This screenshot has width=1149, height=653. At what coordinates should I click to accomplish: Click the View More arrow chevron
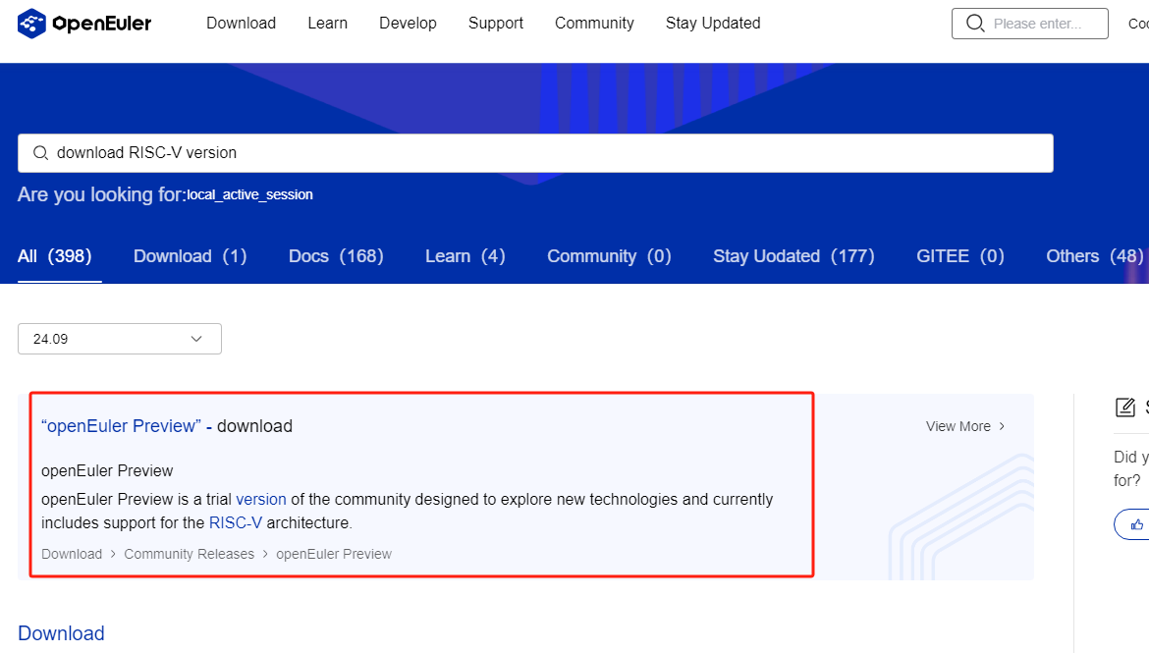click(1002, 426)
